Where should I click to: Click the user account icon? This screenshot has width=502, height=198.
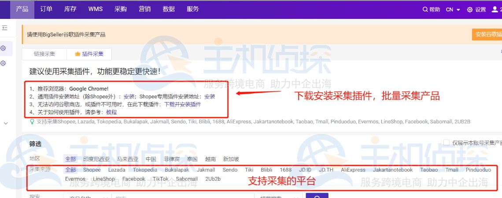(495, 9)
